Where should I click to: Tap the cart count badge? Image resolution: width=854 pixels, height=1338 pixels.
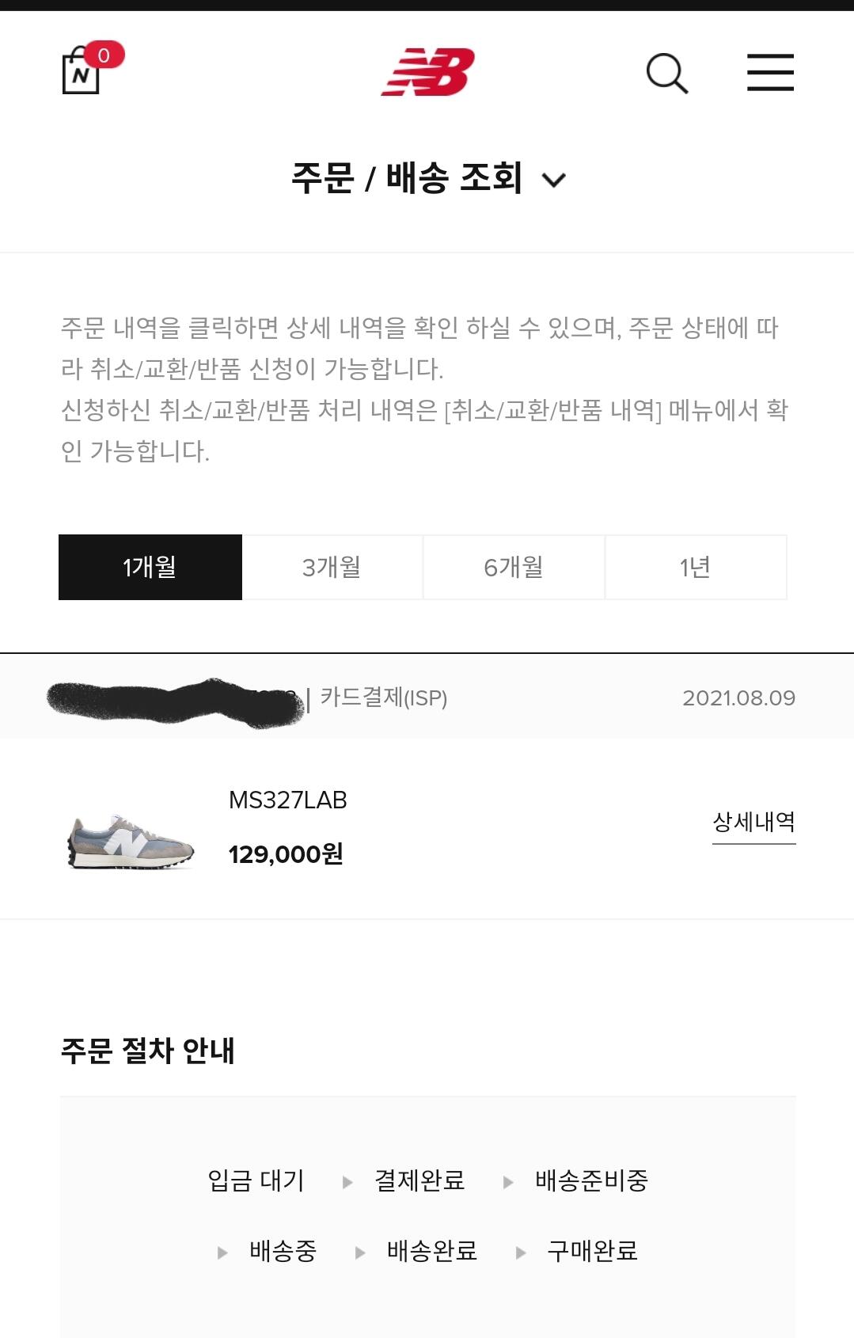pos(104,55)
